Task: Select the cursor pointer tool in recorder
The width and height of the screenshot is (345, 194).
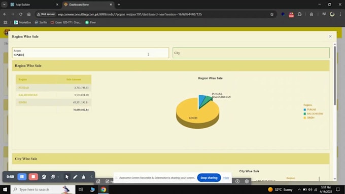Action: tap(67, 177)
